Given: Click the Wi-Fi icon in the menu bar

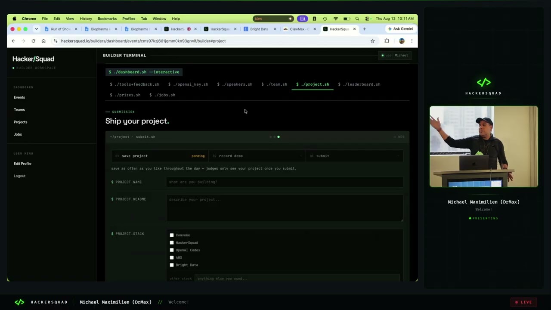Looking at the screenshot, I should coord(336,19).
